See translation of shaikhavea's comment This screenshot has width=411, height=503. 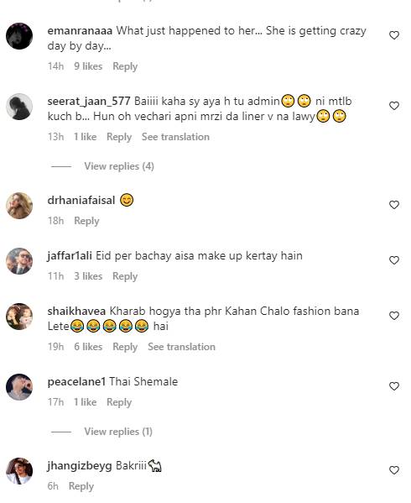coord(181,347)
